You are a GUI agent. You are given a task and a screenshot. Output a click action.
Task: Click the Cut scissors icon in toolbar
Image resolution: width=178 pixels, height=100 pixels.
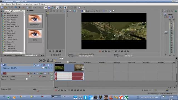tap(23, 7)
